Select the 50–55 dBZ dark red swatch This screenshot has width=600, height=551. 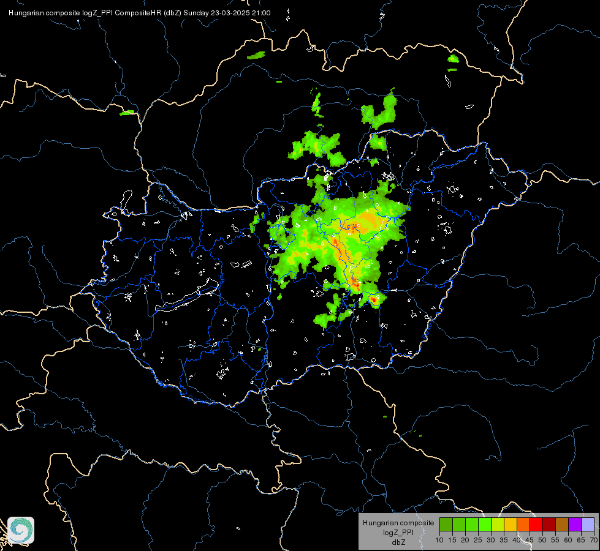549,524
